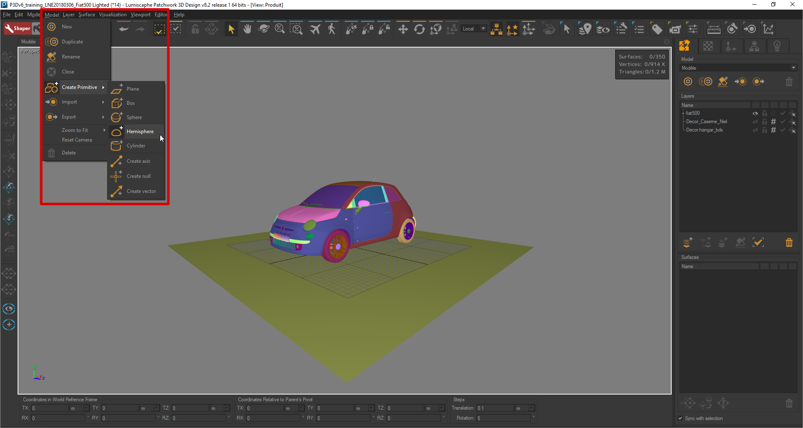This screenshot has height=428, width=803.
Task: Open the Modèle model dropdown
Action: pyautogui.click(x=738, y=68)
